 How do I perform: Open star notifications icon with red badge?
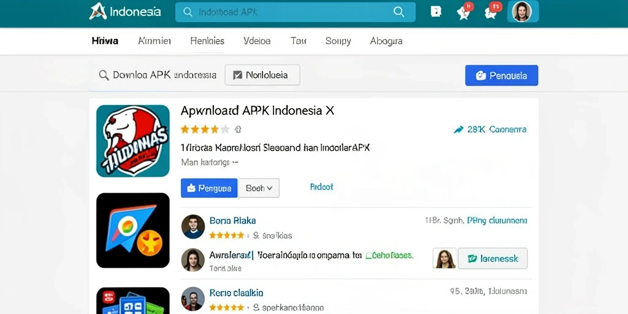click(x=465, y=11)
